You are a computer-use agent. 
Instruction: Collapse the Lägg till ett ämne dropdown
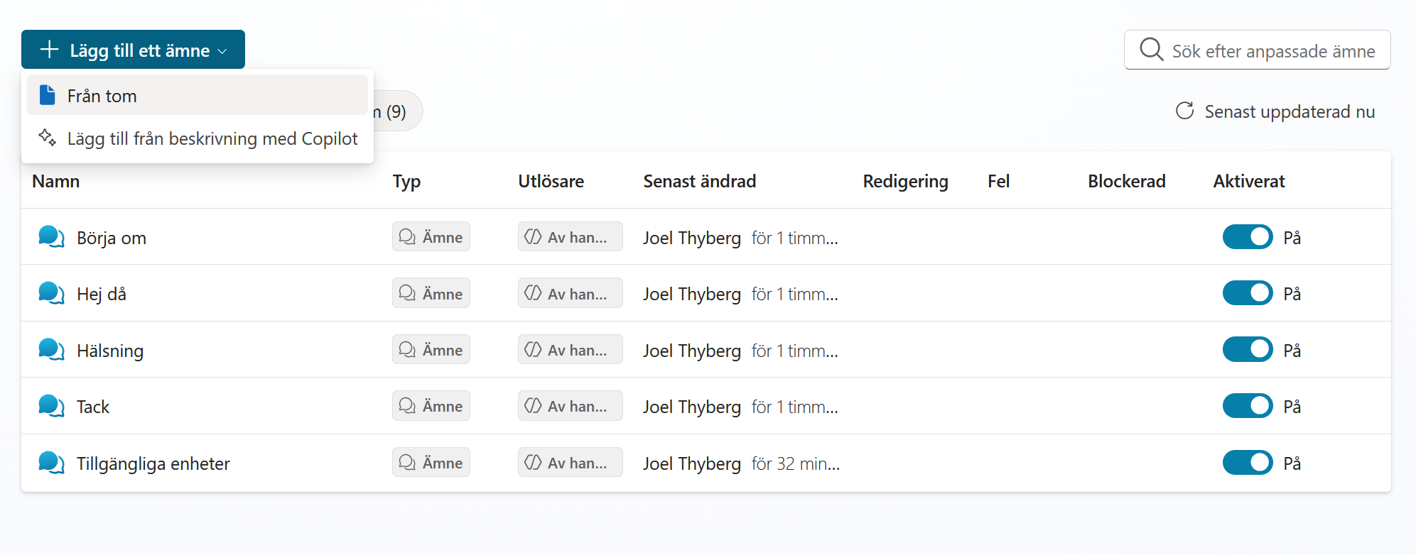(133, 50)
